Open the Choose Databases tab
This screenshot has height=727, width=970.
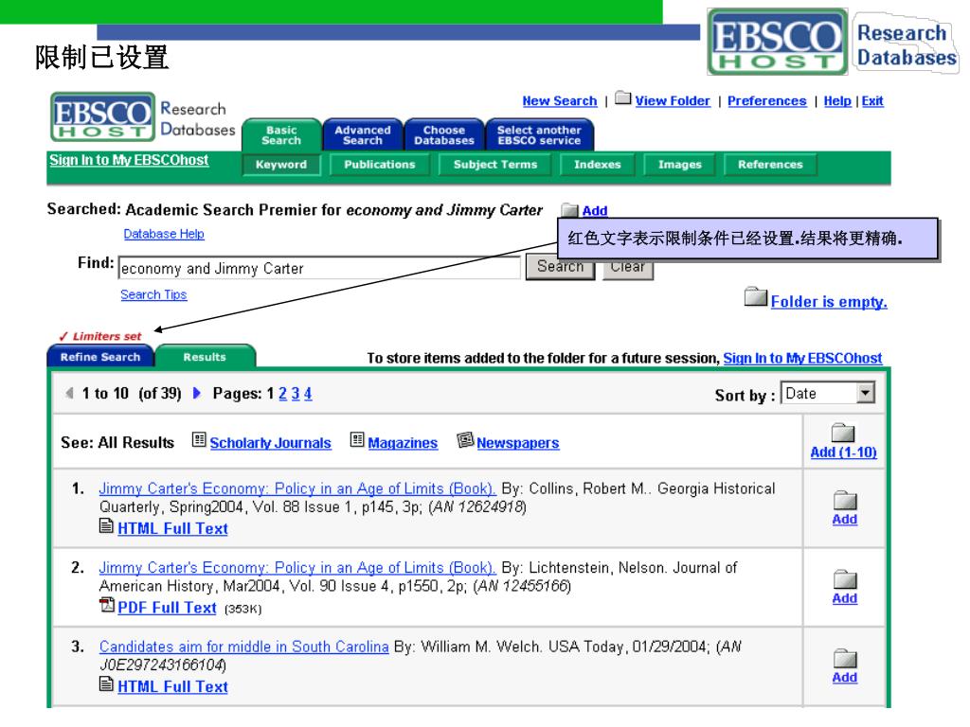(443, 134)
